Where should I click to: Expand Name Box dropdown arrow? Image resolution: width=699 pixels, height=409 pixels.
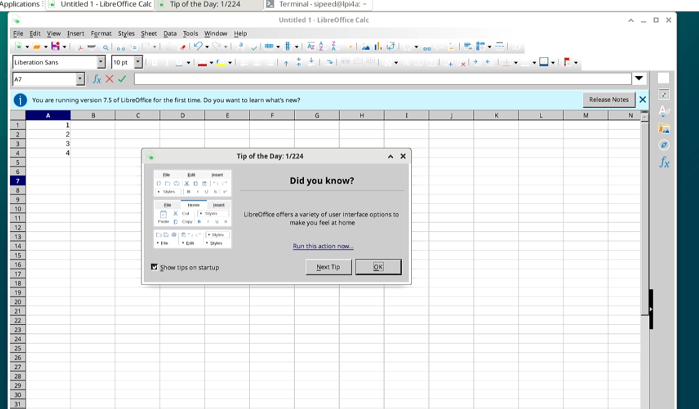point(80,79)
